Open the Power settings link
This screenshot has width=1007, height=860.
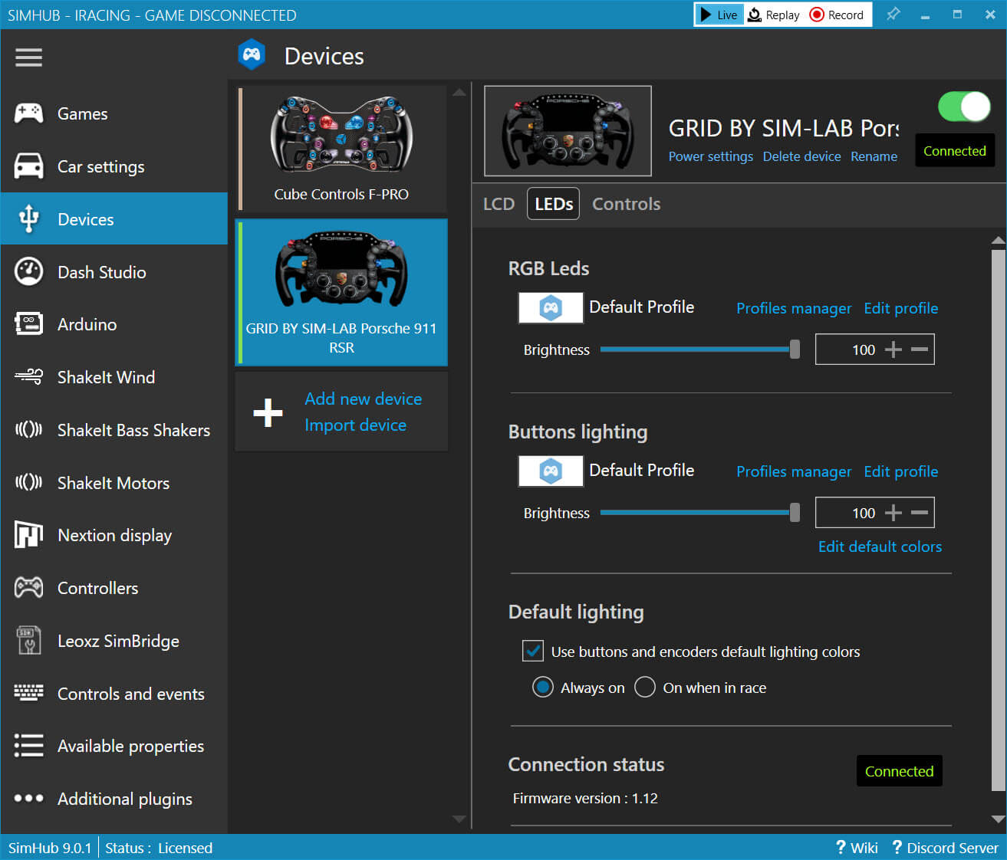click(x=710, y=156)
